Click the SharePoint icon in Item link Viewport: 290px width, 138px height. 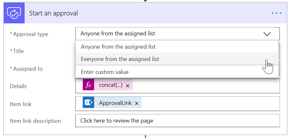pos(88,103)
